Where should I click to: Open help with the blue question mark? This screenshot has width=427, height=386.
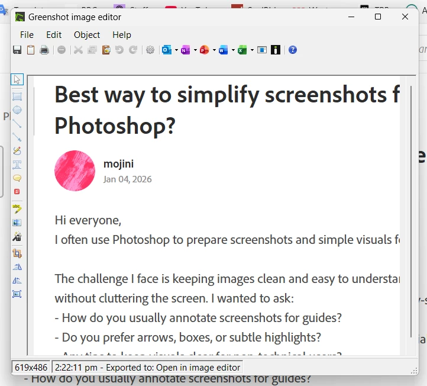[x=293, y=50]
